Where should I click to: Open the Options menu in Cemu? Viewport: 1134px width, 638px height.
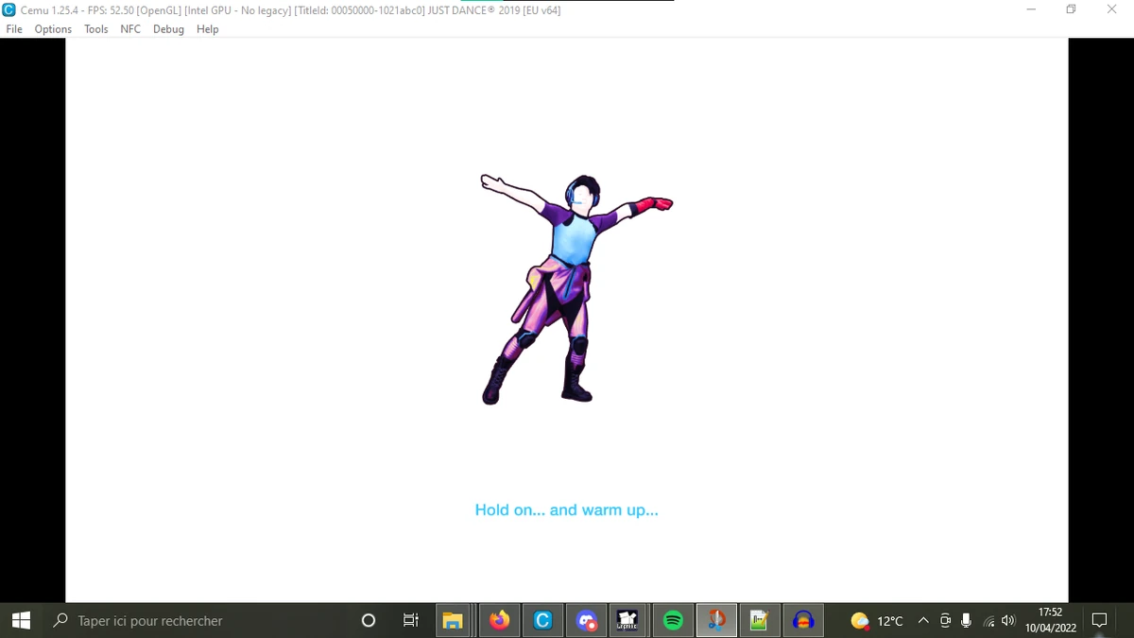(x=53, y=28)
